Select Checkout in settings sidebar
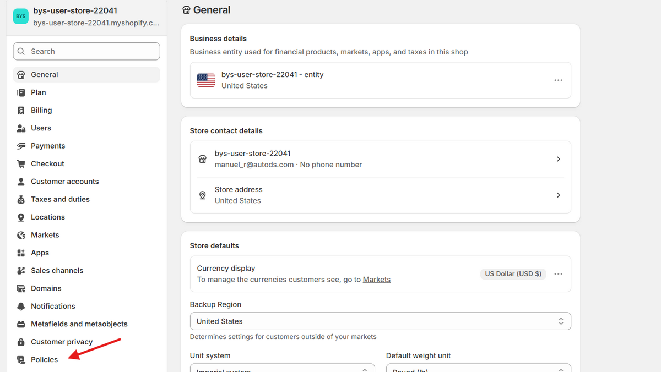This screenshot has width=661, height=372. tap(86, 163)
